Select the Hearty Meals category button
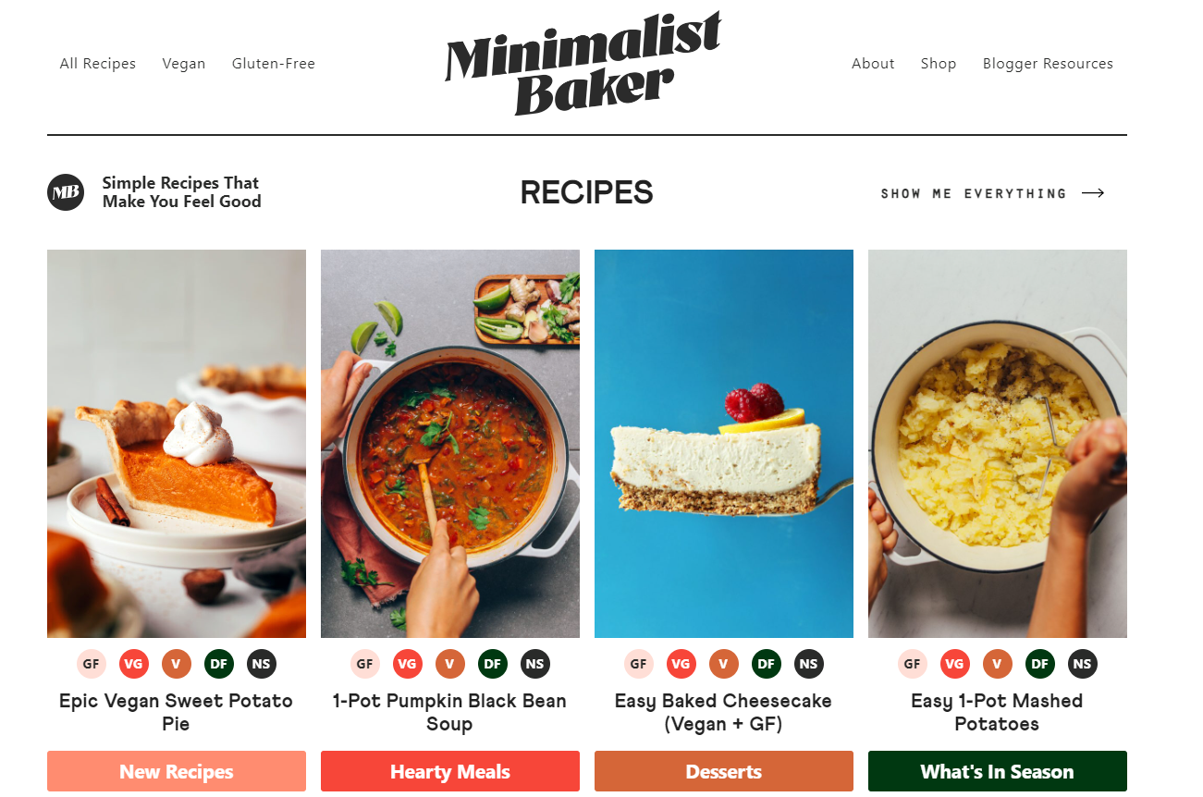Screen dimensions: 1203x797 tap(450, 771)
